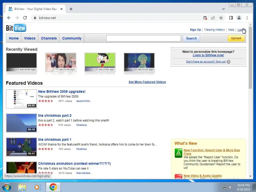Launch Windows Media Player from the taskbar

(x=37, y=187)
